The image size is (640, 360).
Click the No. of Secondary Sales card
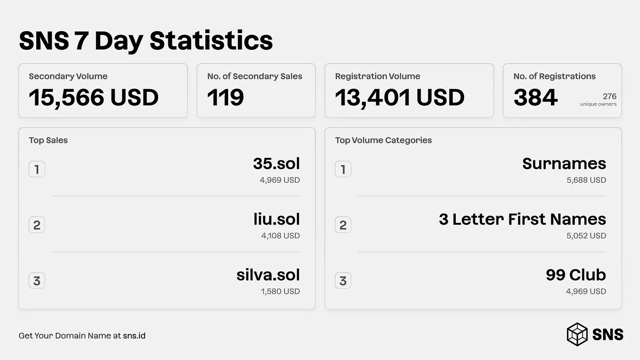click(x=256, y=90)
